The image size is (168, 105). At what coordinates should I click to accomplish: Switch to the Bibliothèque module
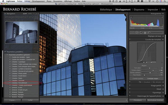click(x=106, y=10)
